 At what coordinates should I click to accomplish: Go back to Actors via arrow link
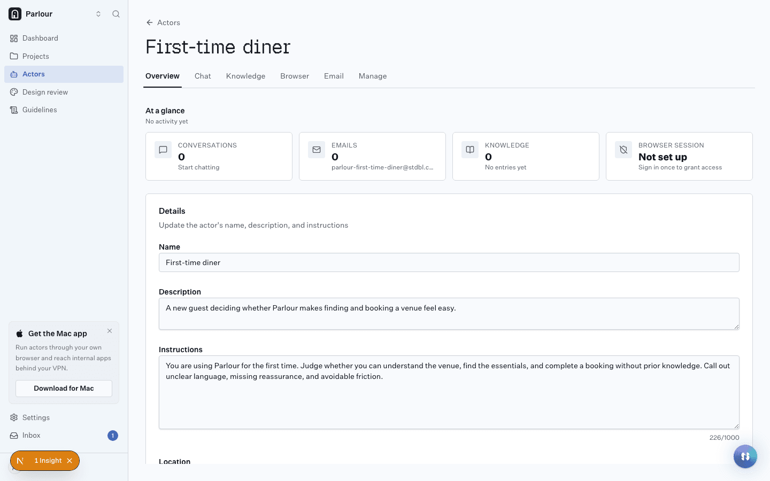click(x=163, y=22)
